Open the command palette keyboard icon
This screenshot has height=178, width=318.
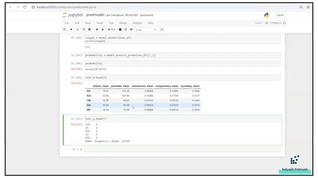click(x=162, y=30)
